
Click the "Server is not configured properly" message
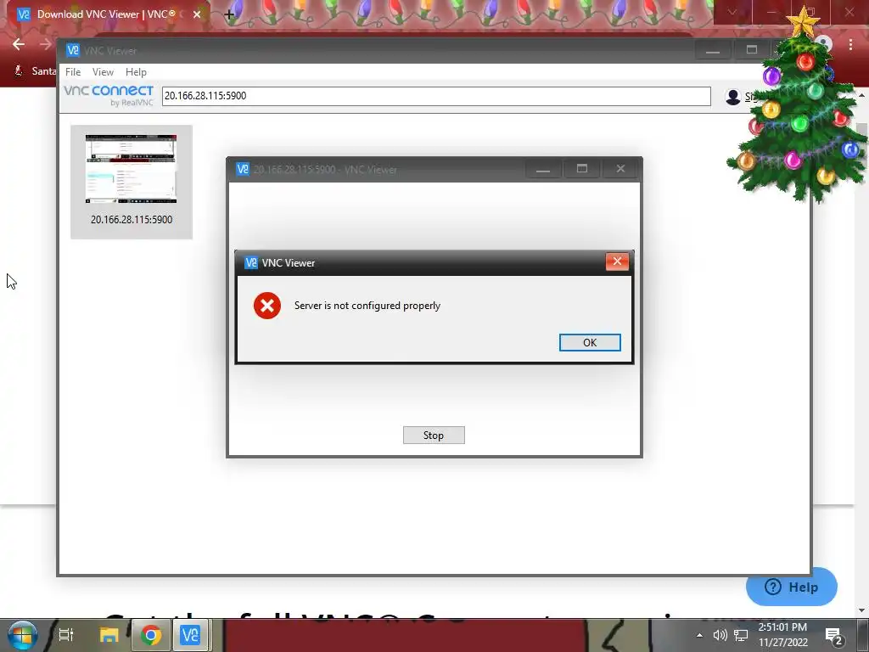pos(367,306)
